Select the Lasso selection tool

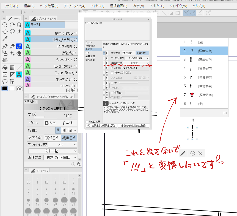(12, 32)
